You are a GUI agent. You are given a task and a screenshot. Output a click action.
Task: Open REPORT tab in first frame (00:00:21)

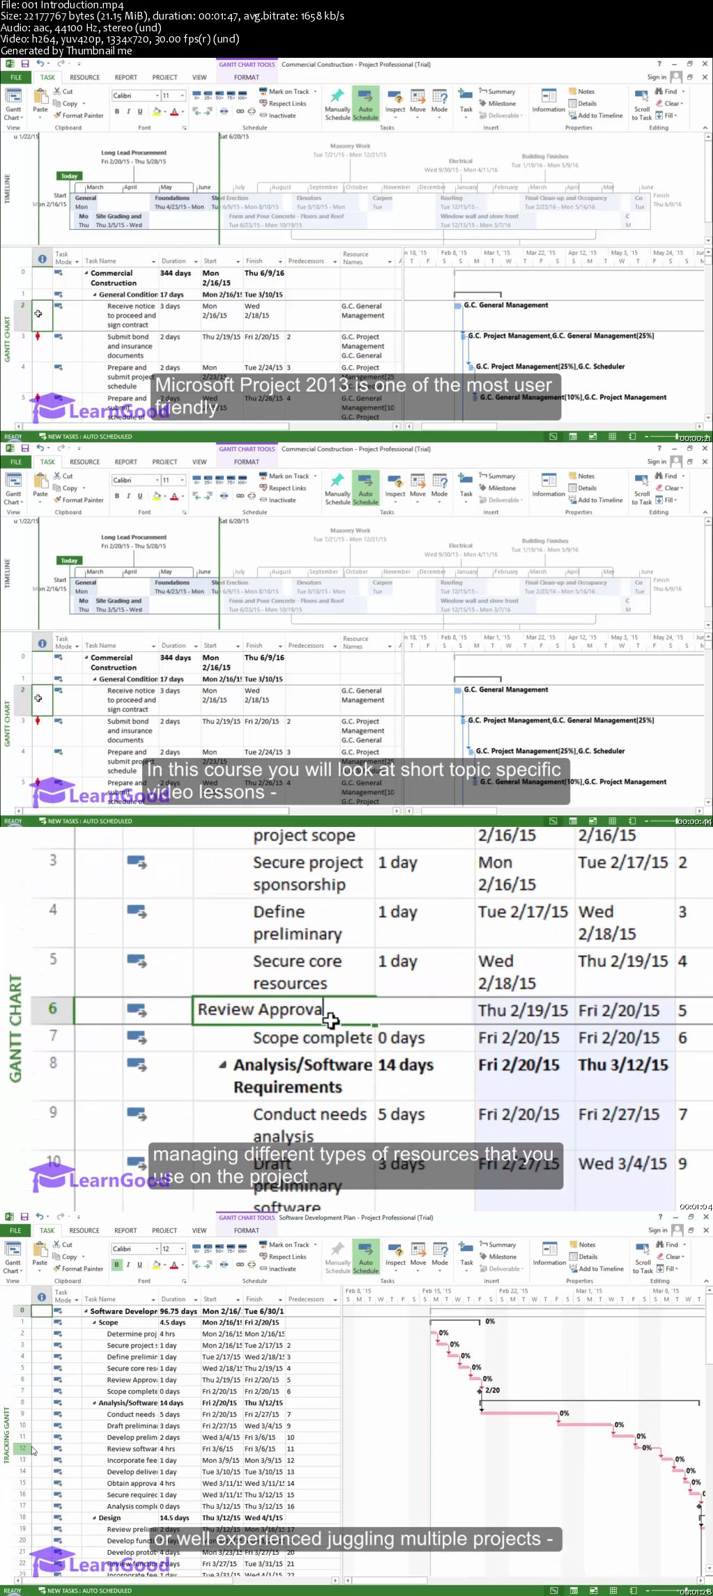(126, 77)
